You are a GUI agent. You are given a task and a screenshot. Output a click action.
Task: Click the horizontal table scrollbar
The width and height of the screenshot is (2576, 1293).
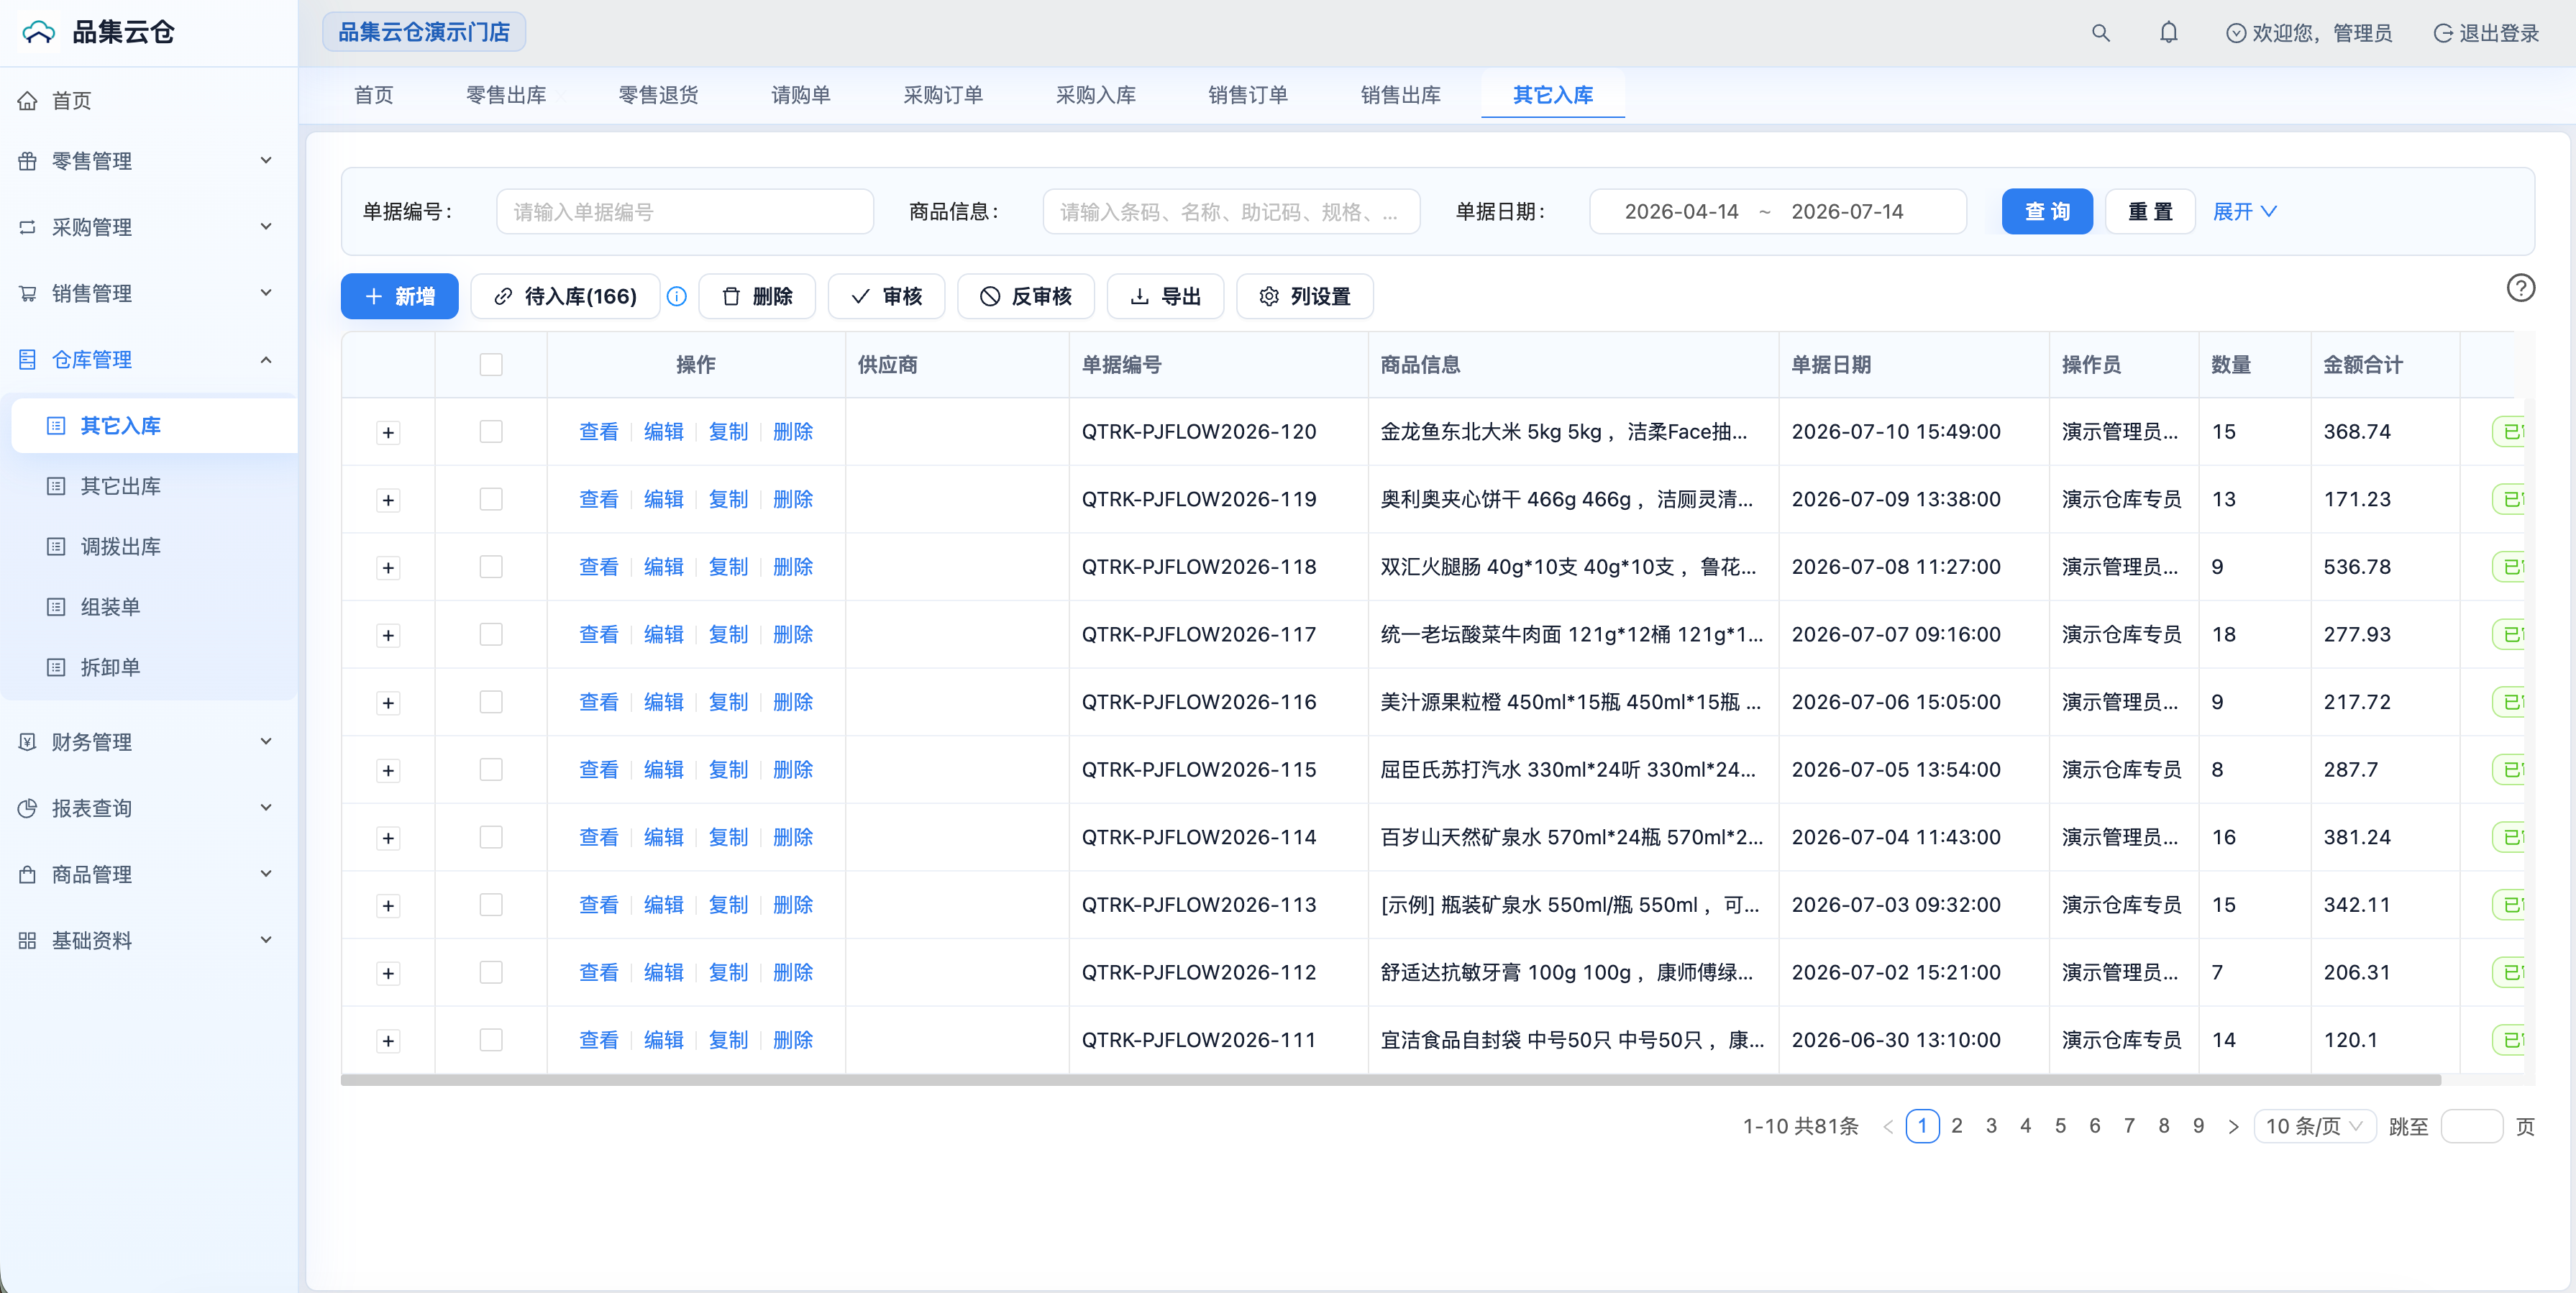(1390, 1080)
